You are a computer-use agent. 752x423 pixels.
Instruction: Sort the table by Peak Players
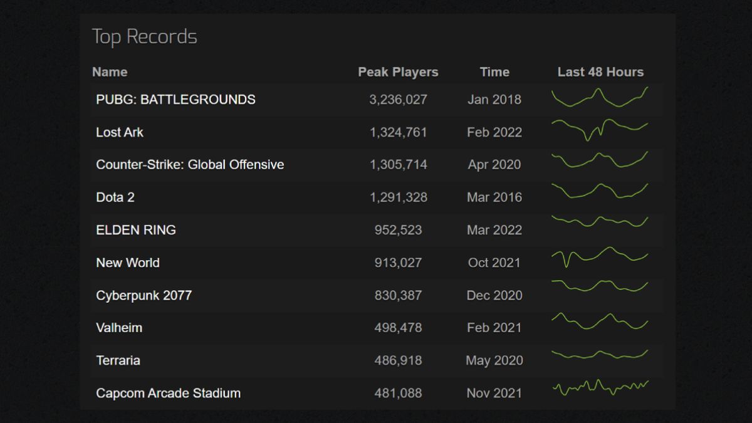(397, 71)
